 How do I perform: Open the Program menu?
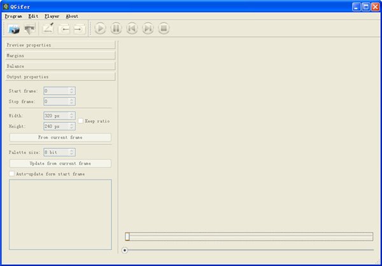pos(13,16)
